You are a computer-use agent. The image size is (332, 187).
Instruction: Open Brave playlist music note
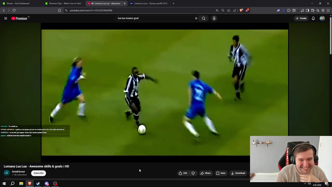[302, 10]
